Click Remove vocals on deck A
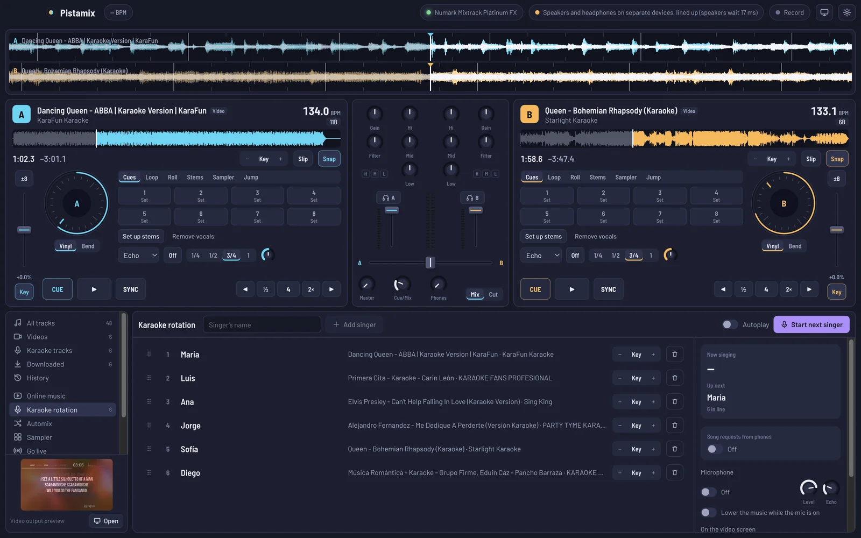Image resolution: width=861 pixels, height=538 pixels. pyautogui.click(x=193, y=237)
